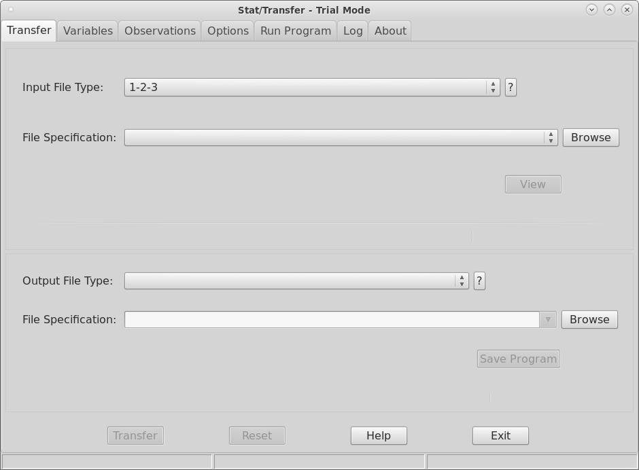Open the Input File Type dropdown
This screenshot has width=639, height=470.
click(x=311, y=87)
